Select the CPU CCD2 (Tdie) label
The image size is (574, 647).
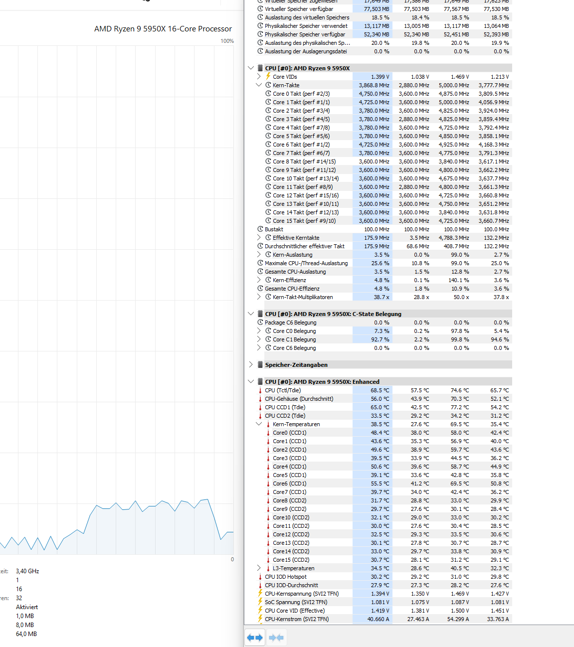[x=285, y=416]
